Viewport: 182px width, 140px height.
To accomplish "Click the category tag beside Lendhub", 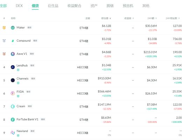I will point(32,65).
